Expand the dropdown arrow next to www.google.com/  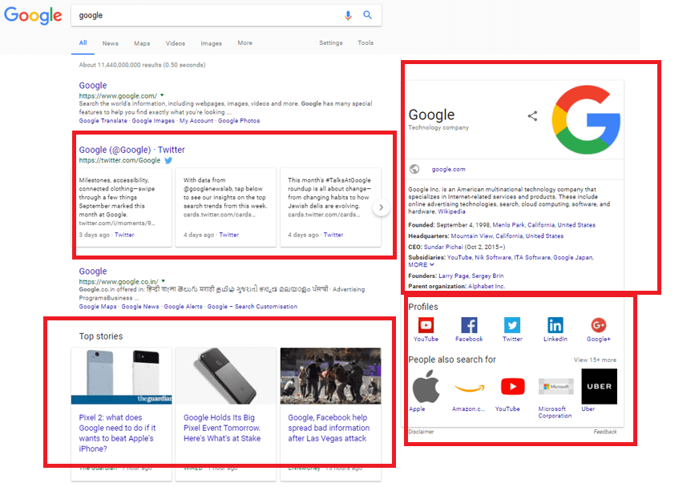click(162, 95)
